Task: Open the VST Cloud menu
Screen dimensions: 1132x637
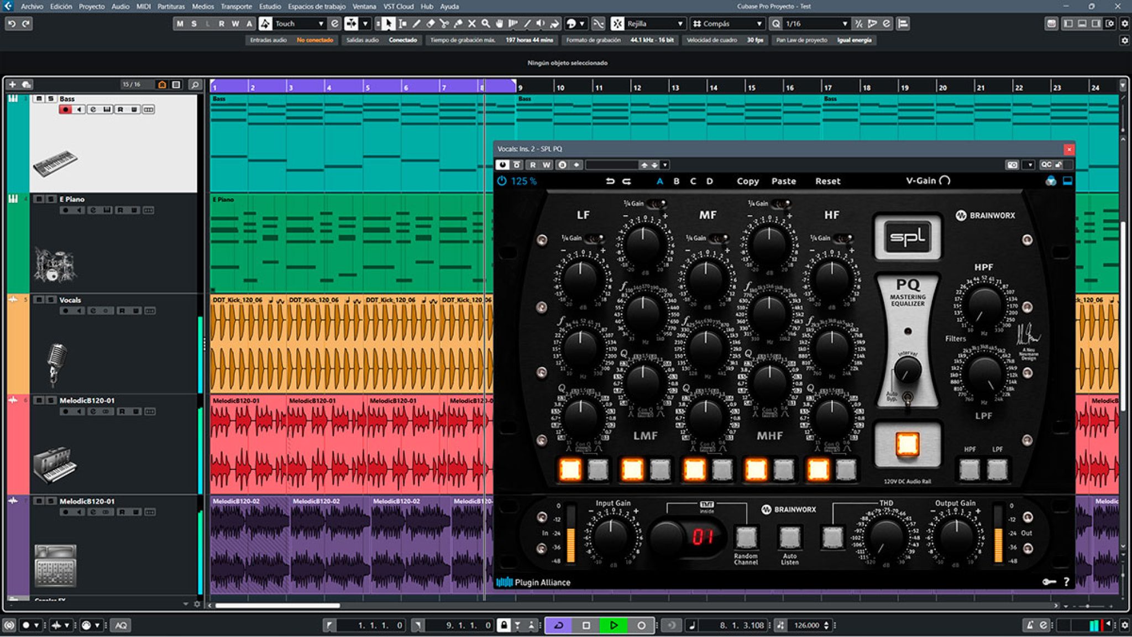Action: 398,6
